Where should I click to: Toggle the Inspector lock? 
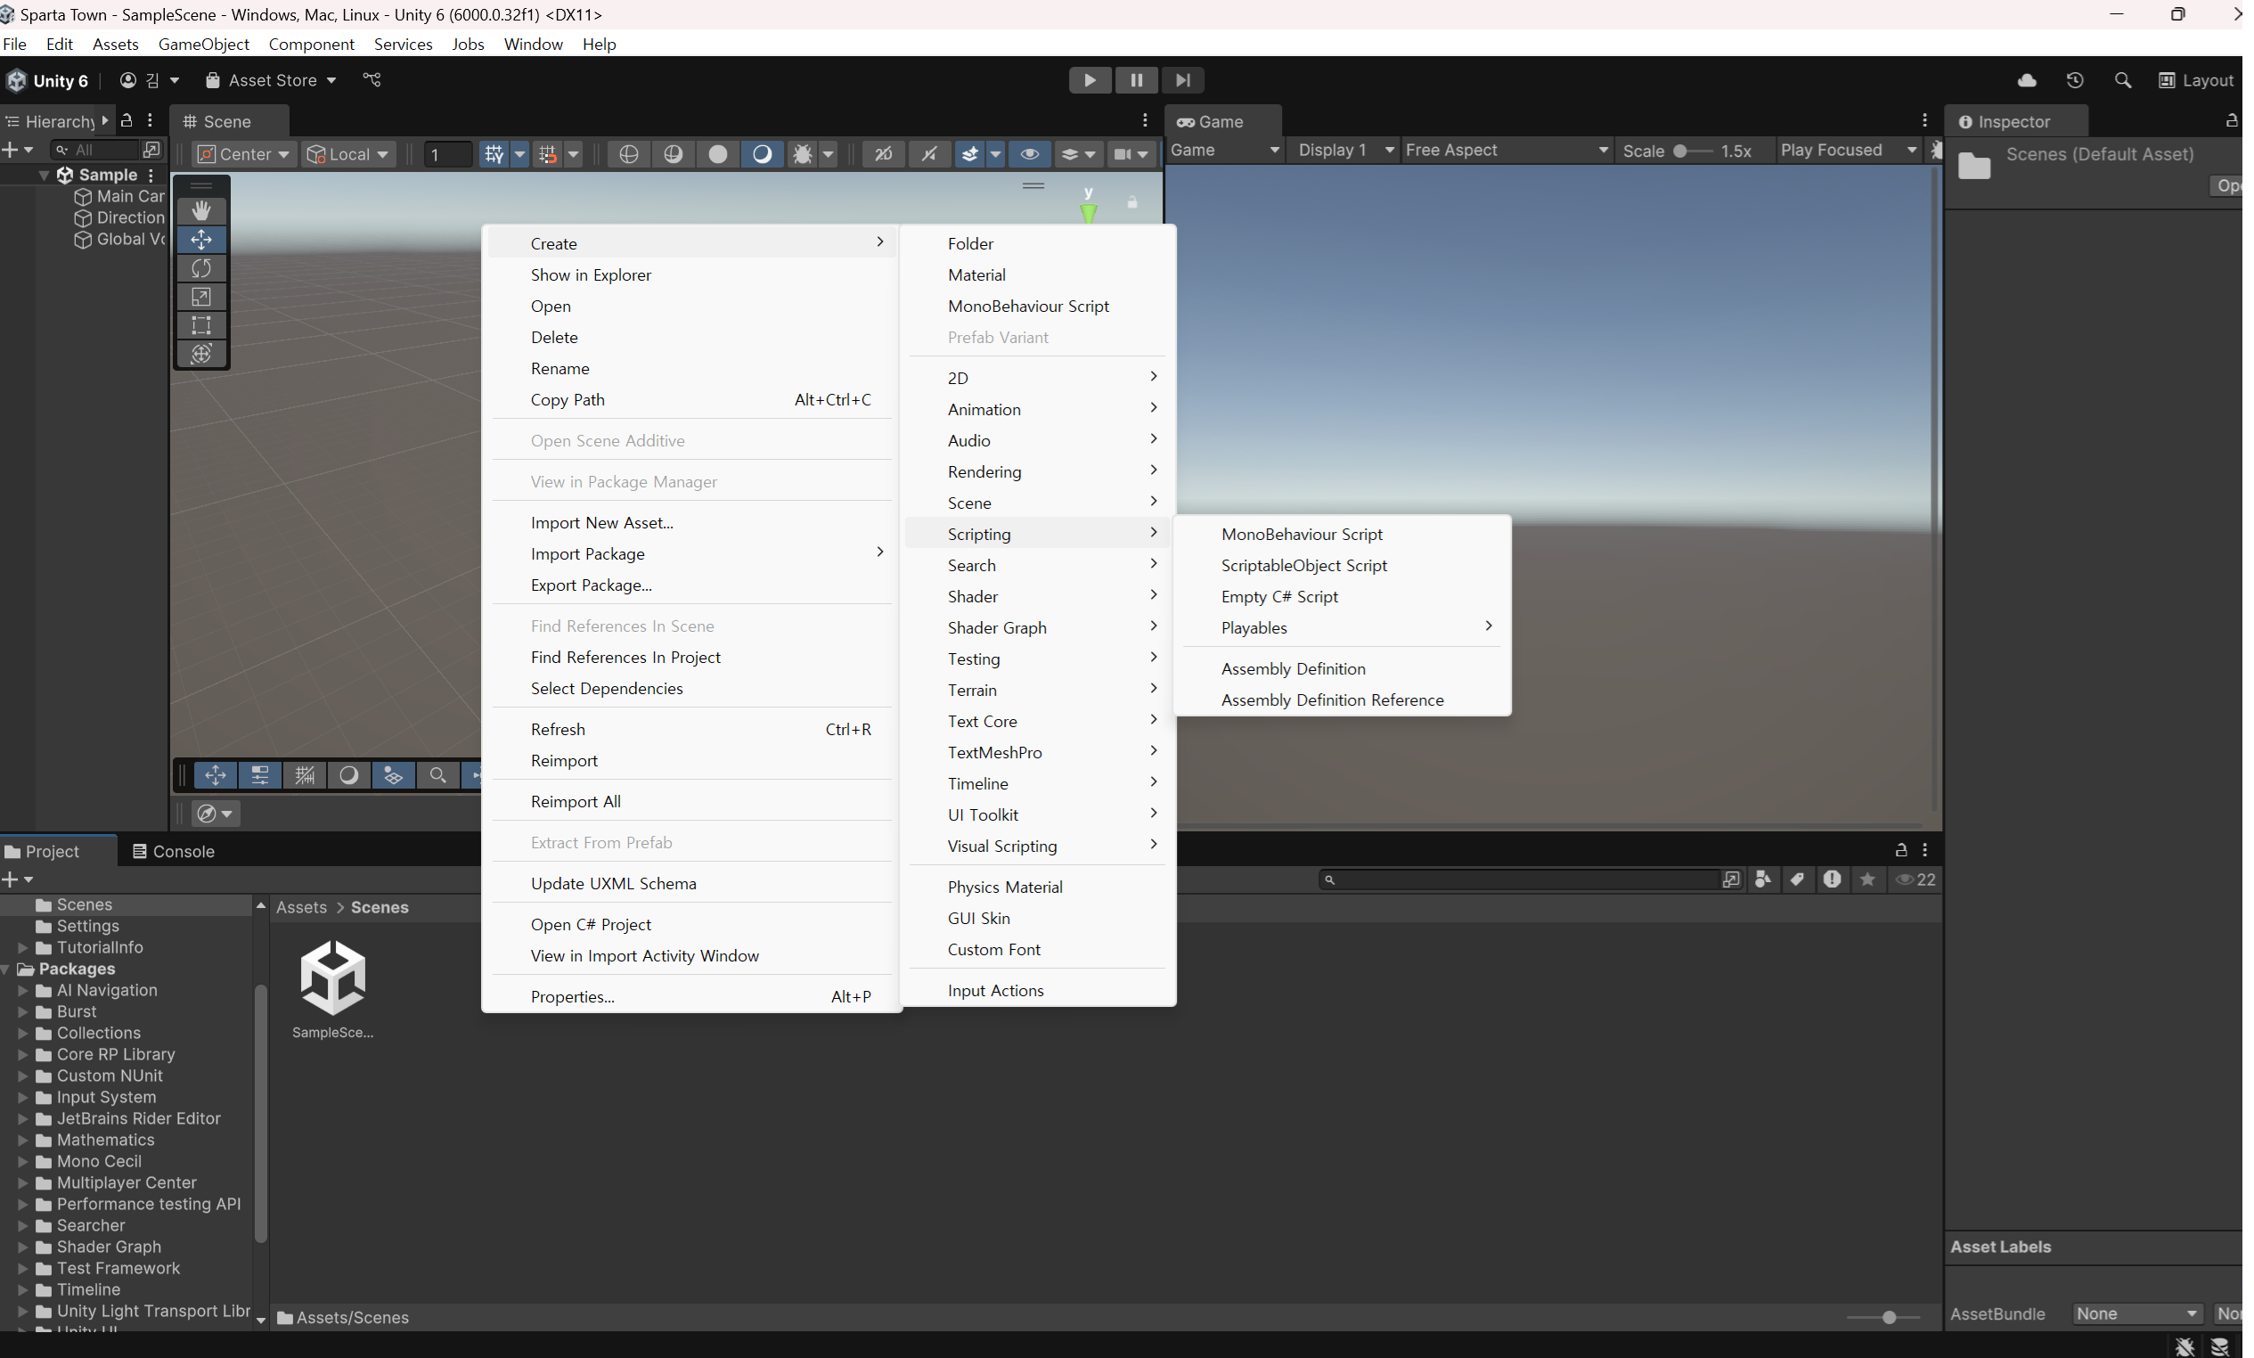point(2232,121)
